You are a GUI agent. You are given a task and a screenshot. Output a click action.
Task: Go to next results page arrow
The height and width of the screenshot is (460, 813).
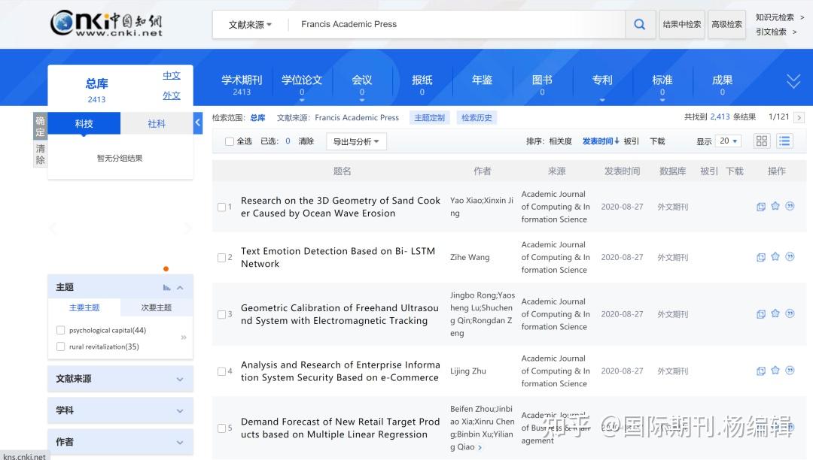[x=799, y=117]
